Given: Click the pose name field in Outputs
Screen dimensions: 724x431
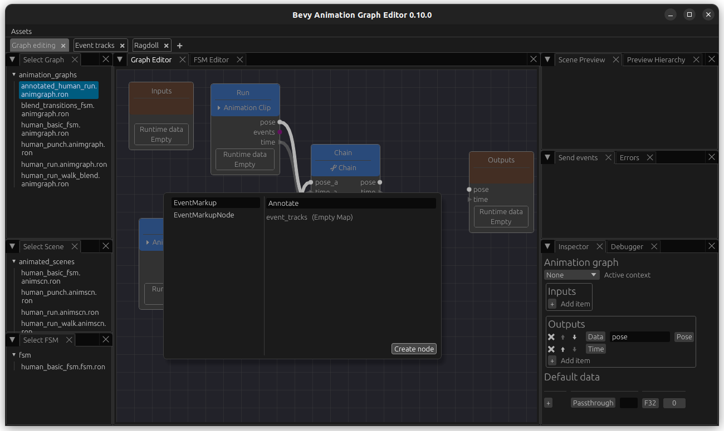Looking at the screenshot, I should (x=639, y=337).
